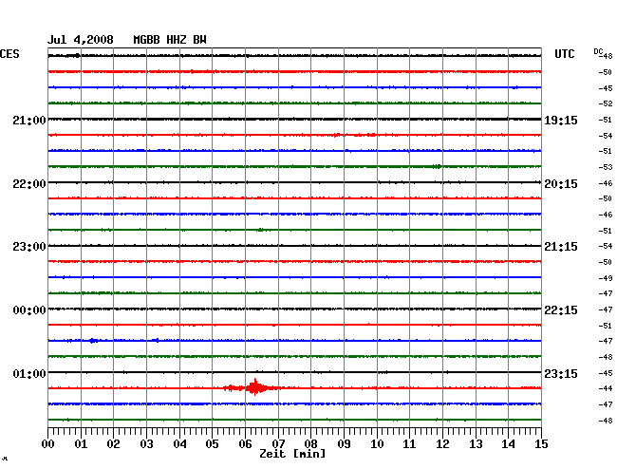Click the black trace beside the 21:00 label
The image size is (617, 469).
[294, 120]
